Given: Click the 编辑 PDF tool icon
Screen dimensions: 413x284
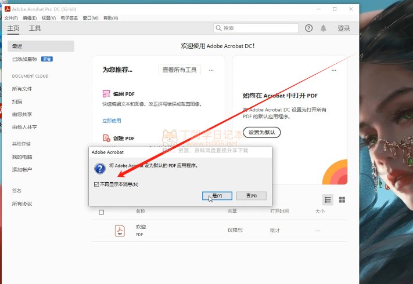Looking at the screenshot, I should point(106,94).
